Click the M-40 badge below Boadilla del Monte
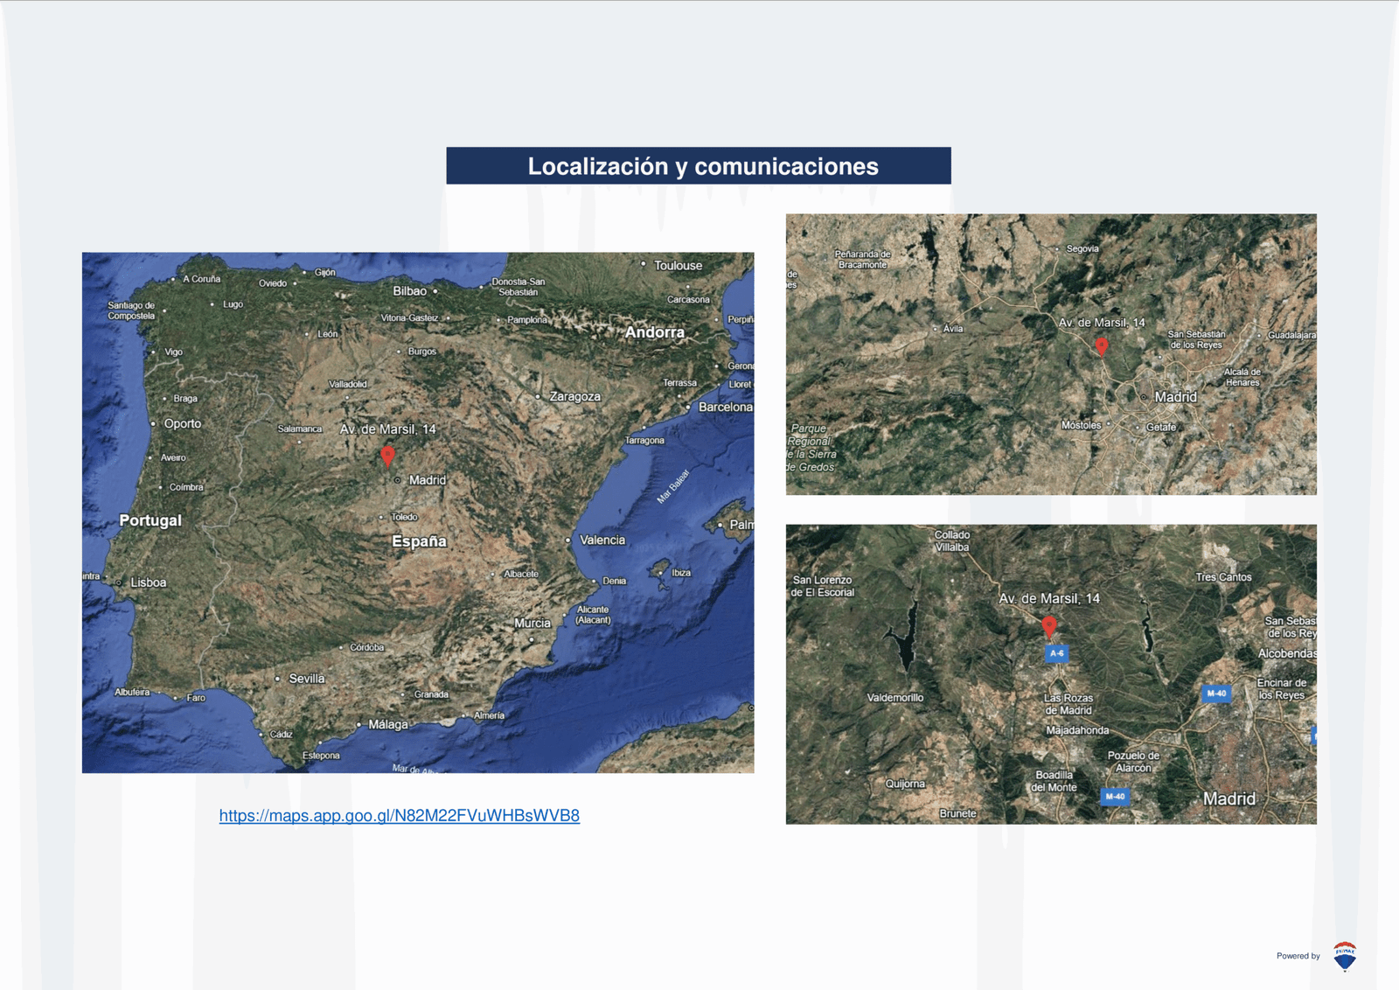1399x990 pixels. tap(1115, 797)
